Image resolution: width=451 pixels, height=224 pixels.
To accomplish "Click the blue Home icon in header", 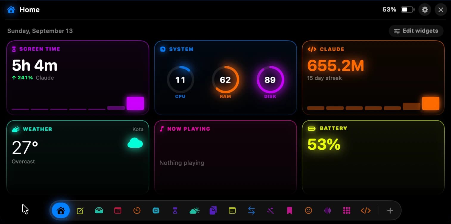I will (11, 10).
